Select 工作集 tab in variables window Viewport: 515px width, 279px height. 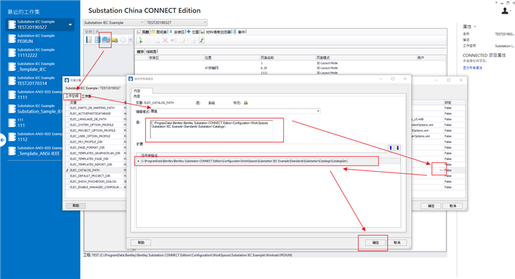(x=86, y=96)
